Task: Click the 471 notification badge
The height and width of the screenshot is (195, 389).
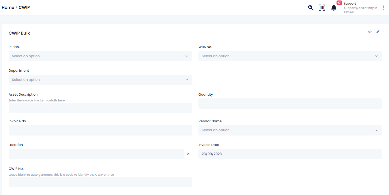Action: pyautogui.click(x=339, y=3)
